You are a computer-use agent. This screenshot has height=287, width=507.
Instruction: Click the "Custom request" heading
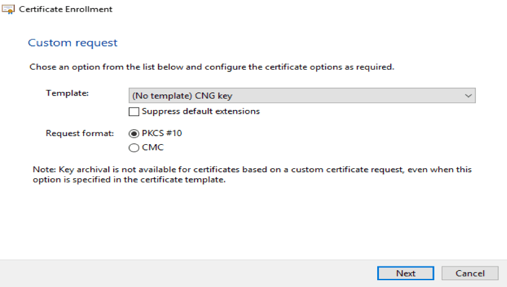73,43
